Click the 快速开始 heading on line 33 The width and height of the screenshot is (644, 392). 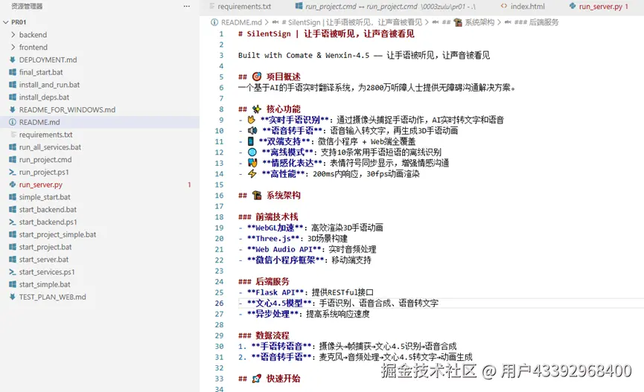tap(284, 379)
